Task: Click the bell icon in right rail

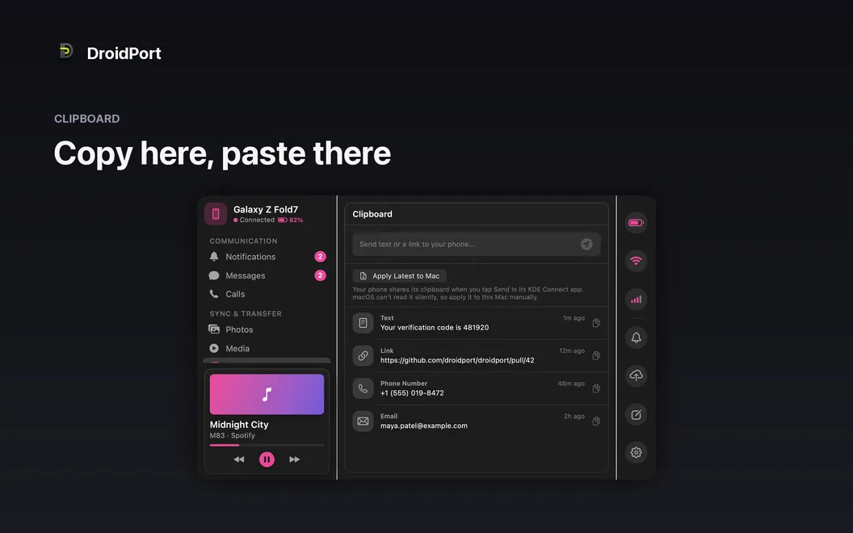Action: (636, 338)
